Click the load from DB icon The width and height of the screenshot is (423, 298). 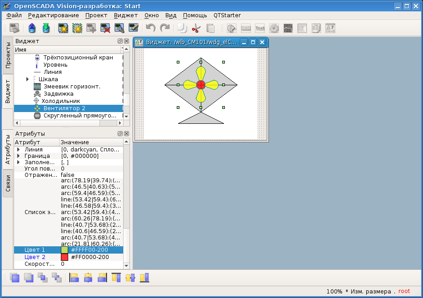32,29
